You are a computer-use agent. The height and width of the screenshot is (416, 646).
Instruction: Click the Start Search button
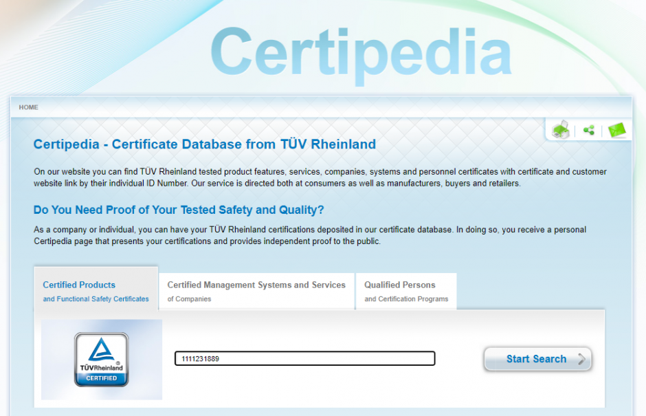[537, 359]
